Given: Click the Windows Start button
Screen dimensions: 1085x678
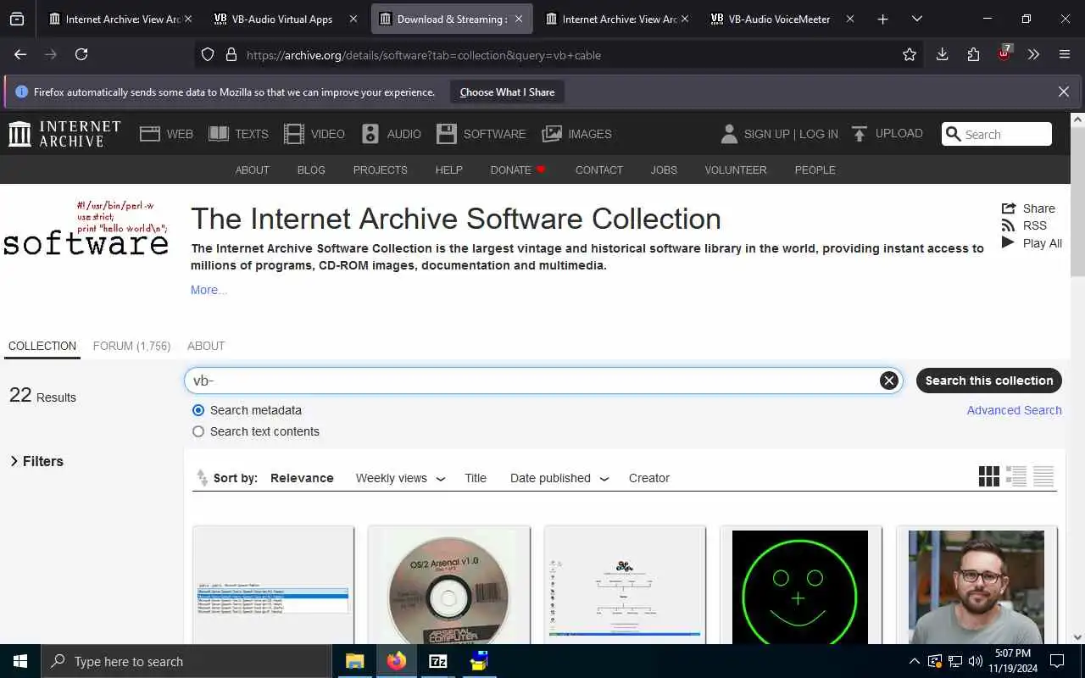Looking at the screenshot, I should click(20, 661).
